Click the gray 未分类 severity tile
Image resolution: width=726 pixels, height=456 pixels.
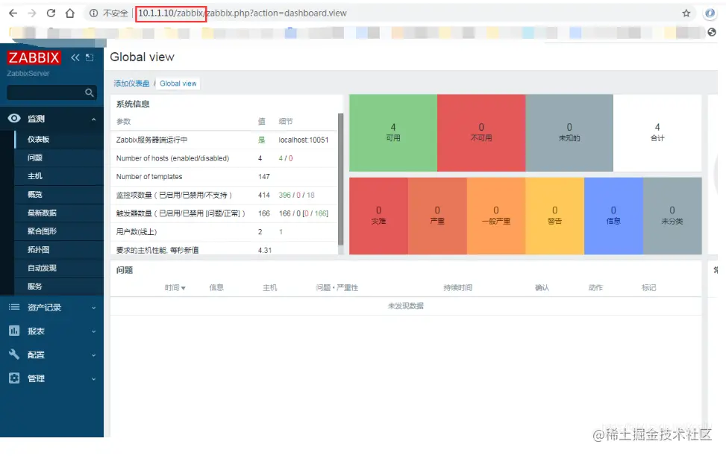point(672,216)
